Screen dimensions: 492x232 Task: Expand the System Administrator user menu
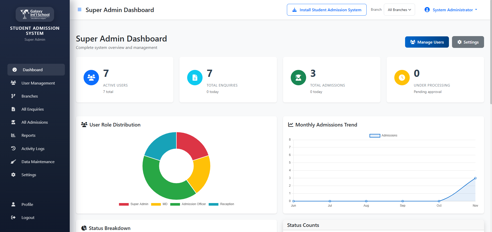[x=451, y=10]
